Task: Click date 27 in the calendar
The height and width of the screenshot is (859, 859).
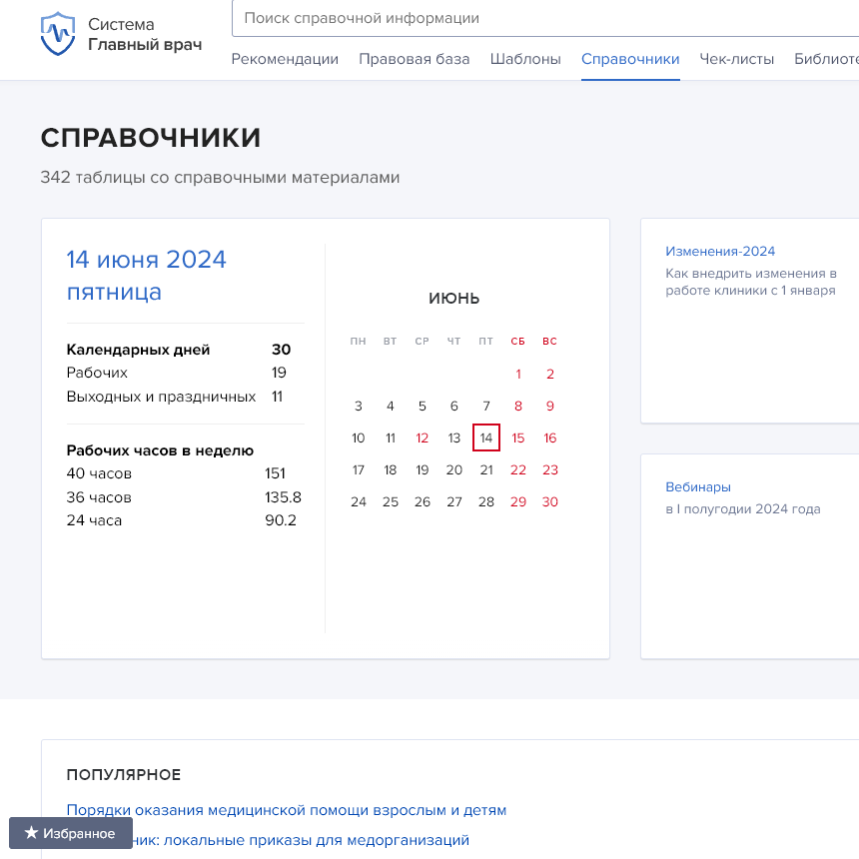Action: tap(454, 501)
